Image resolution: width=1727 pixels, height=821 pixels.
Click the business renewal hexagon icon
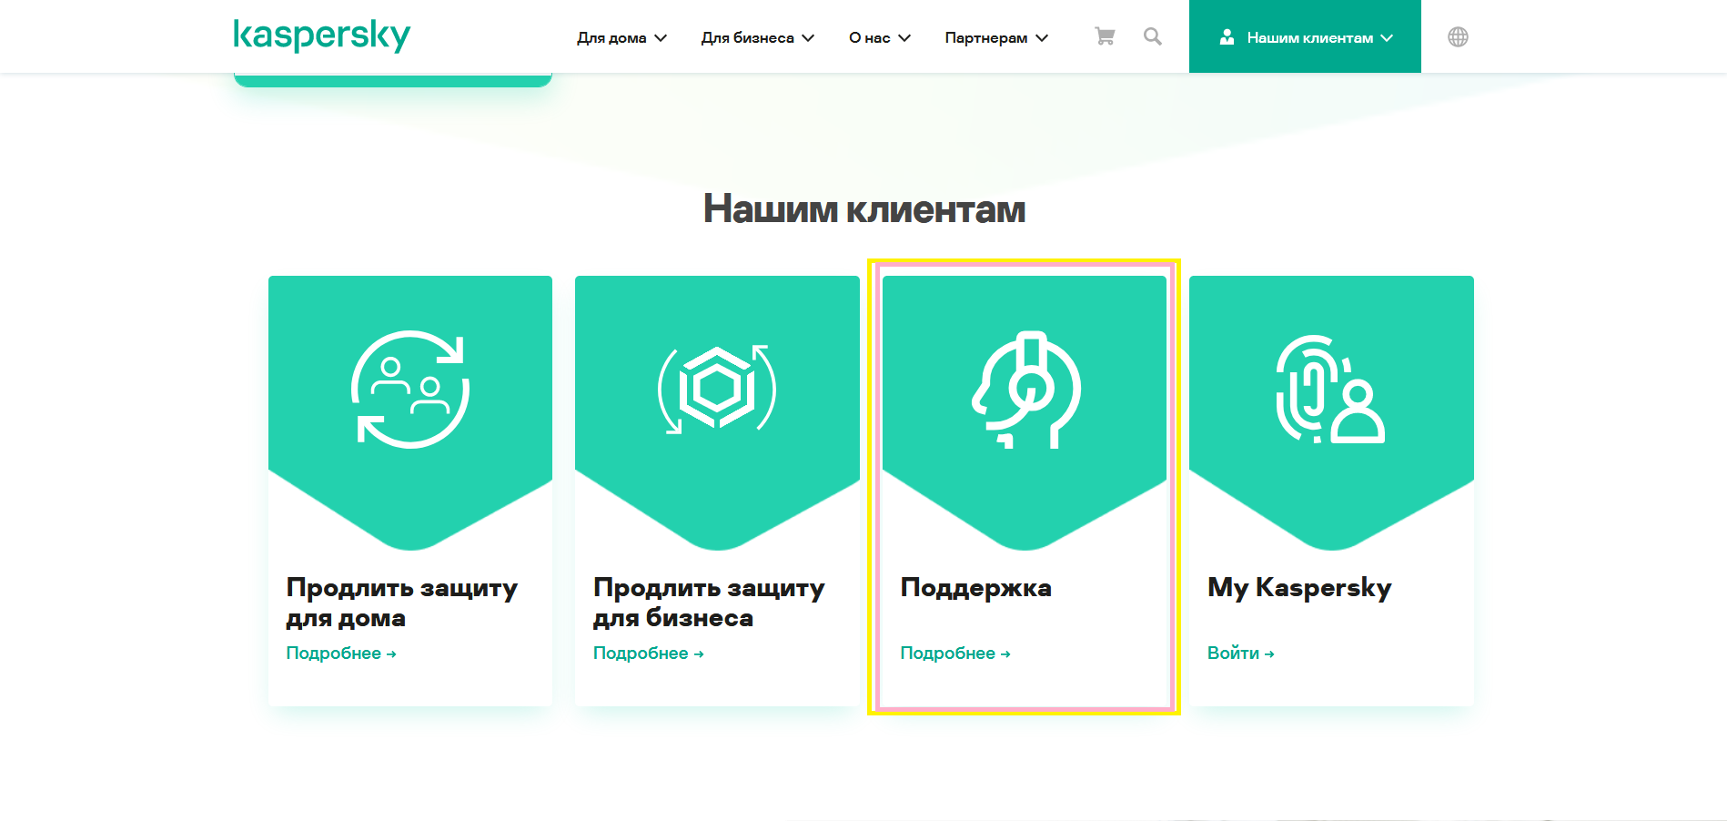point(717,390)
